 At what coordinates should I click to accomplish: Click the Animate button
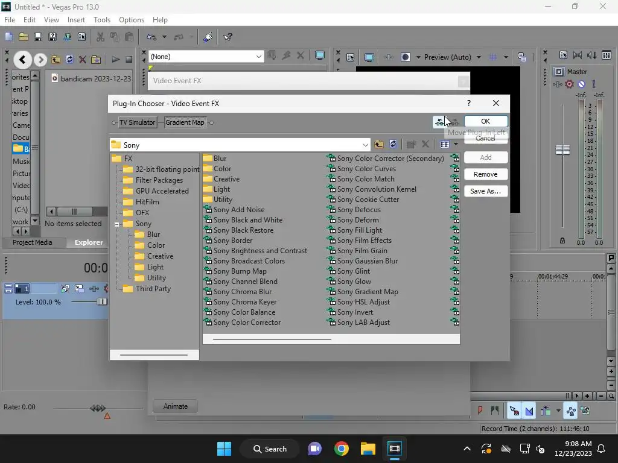pyautogui.click(x=176, y=406)
